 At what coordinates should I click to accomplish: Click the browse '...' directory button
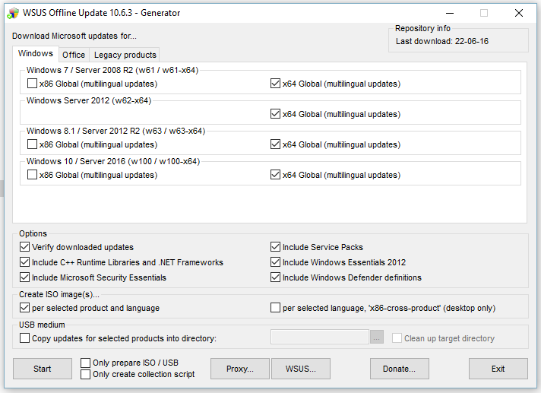pos(376,337)
